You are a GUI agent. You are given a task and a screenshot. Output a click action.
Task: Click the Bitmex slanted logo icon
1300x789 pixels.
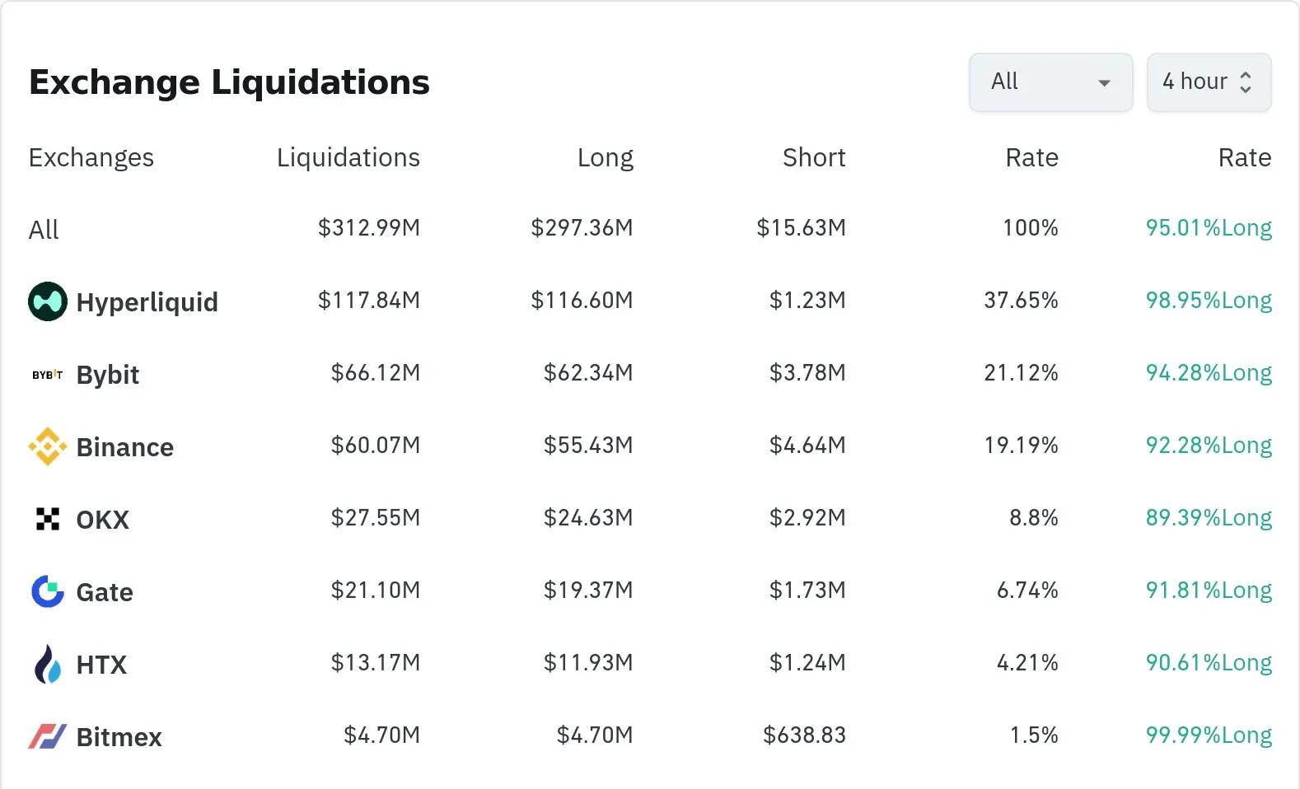click(48, 736)
